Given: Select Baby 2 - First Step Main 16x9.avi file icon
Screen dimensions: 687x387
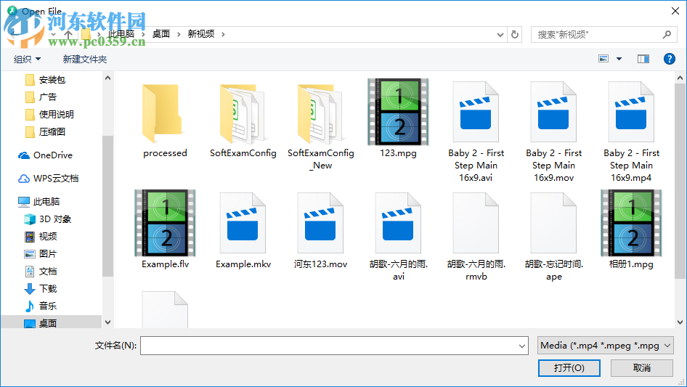Looking at the screenshot, I should pyautogui.click(x=476, y=112).
